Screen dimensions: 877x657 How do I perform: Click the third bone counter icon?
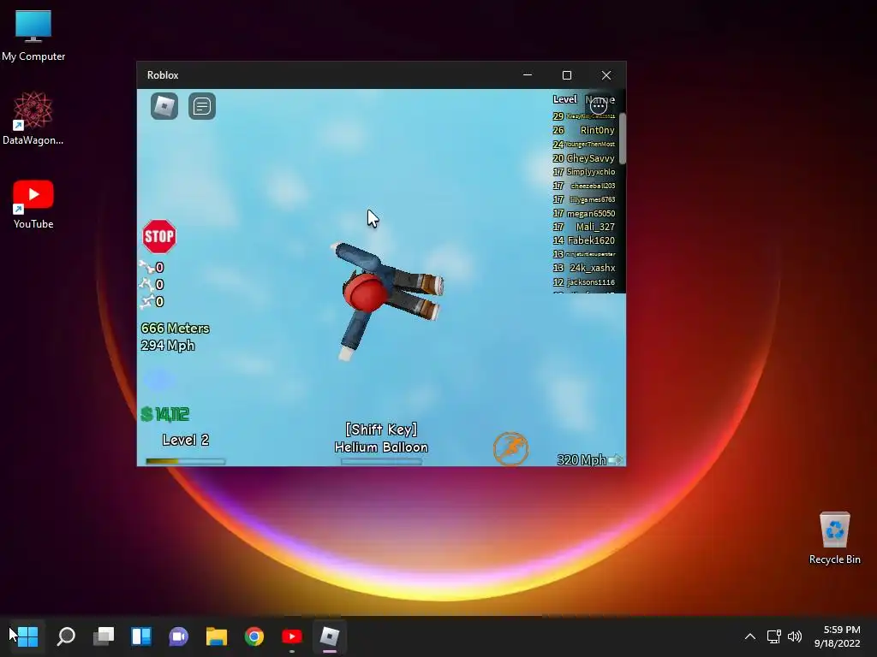[146, 302]
